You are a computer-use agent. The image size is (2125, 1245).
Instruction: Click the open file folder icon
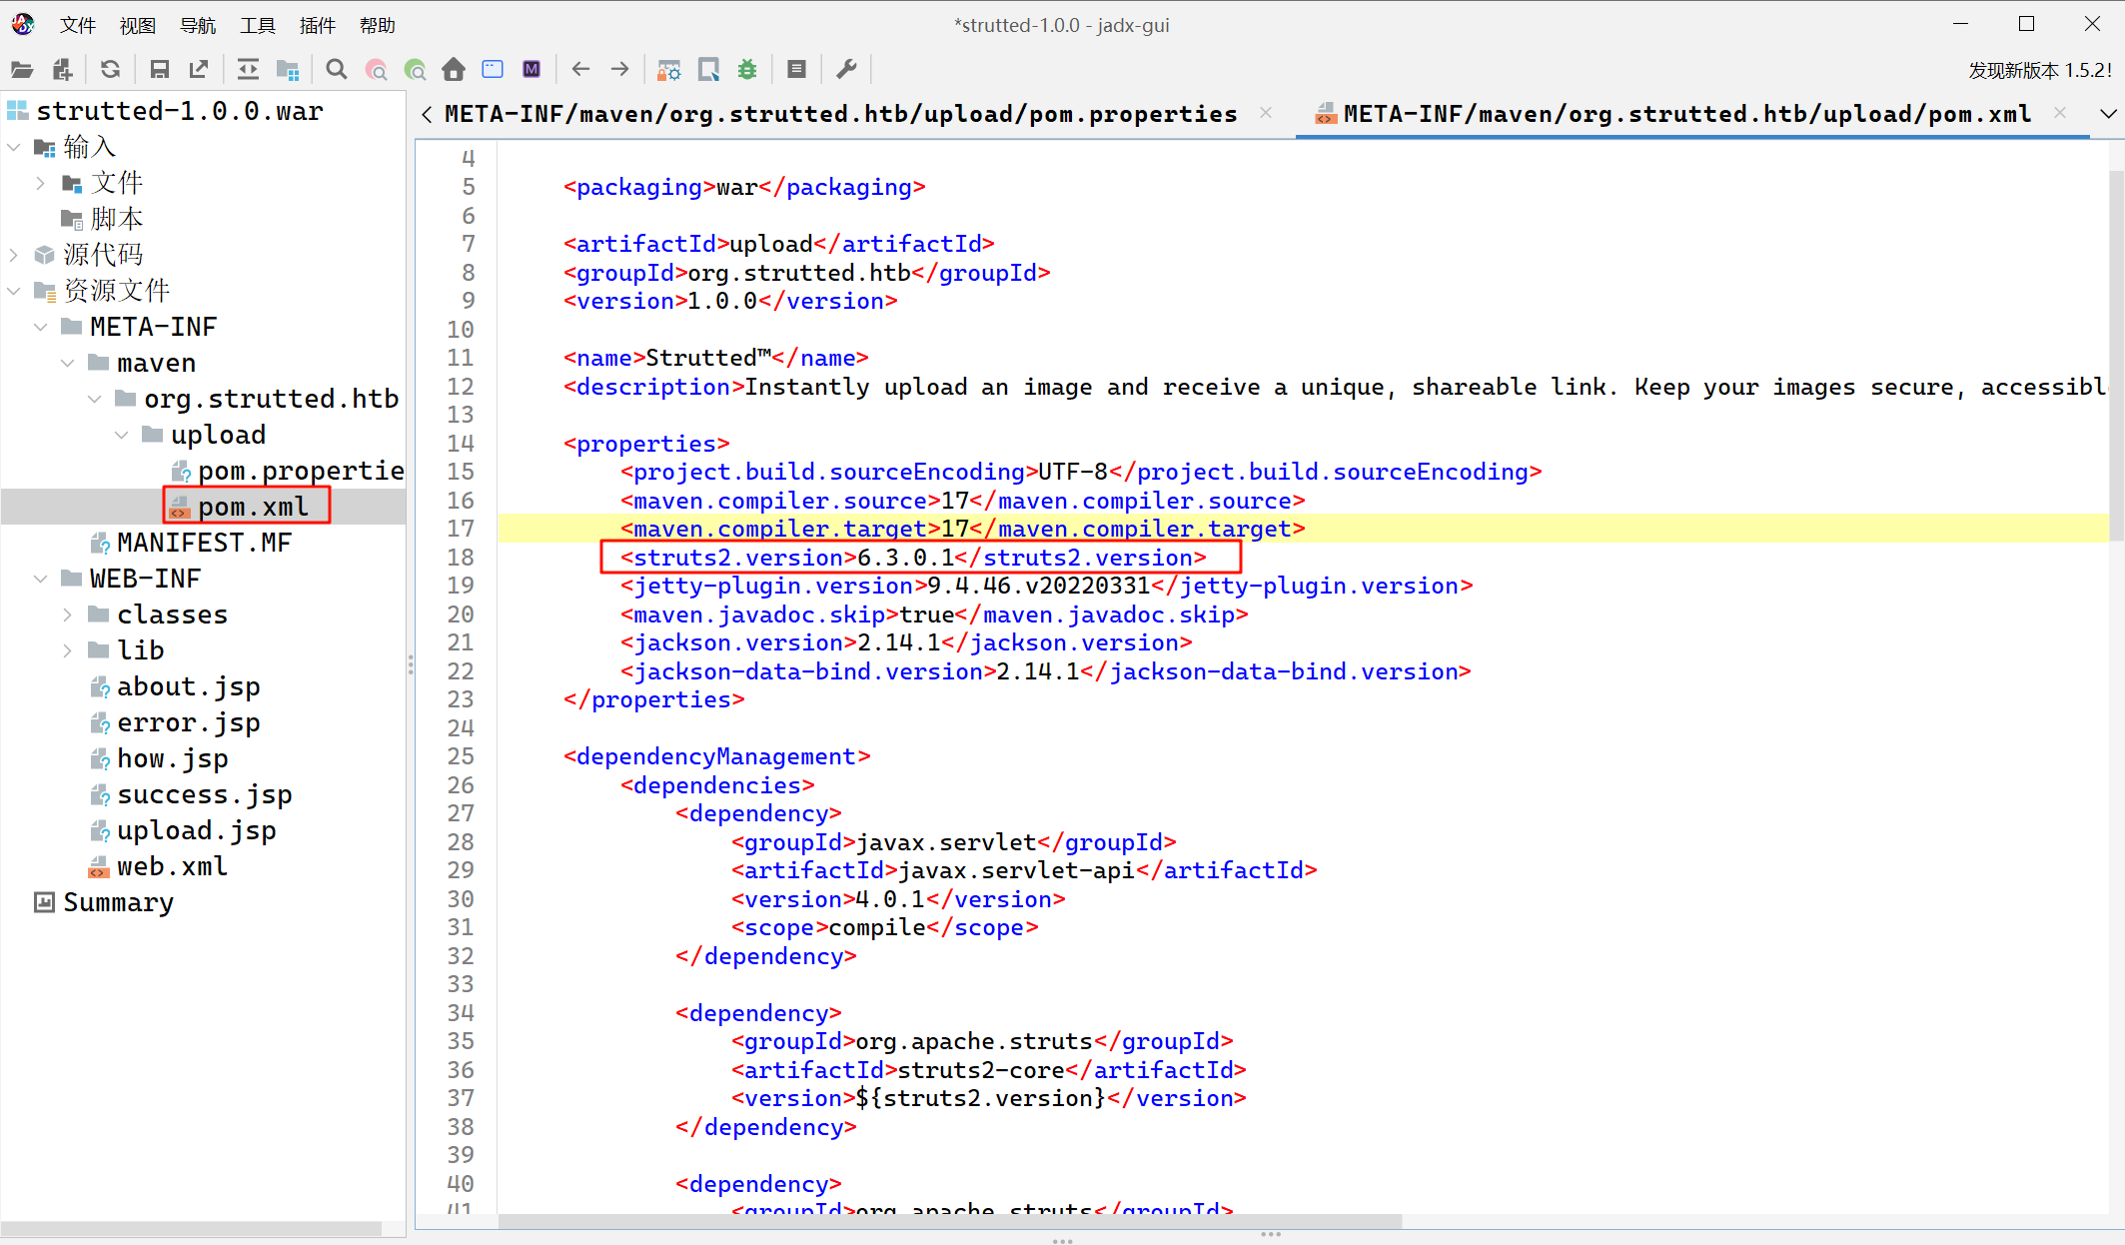(x=22, y=69)
